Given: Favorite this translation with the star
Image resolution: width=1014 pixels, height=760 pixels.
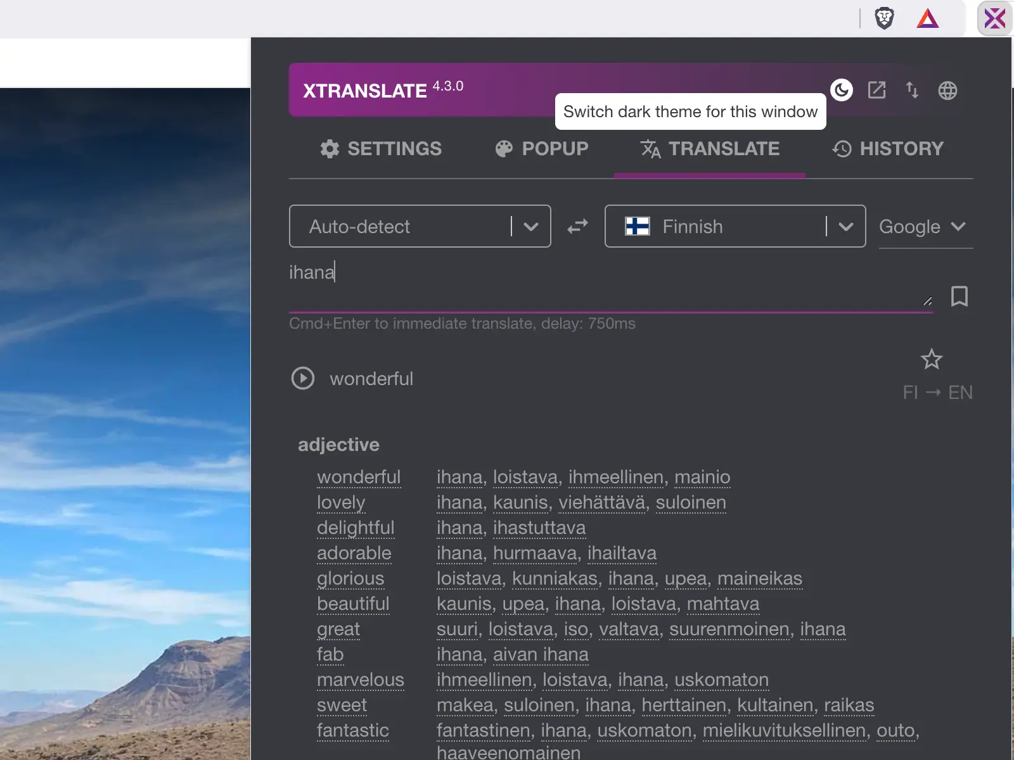Looking at the screenshot, I should 932,360.
